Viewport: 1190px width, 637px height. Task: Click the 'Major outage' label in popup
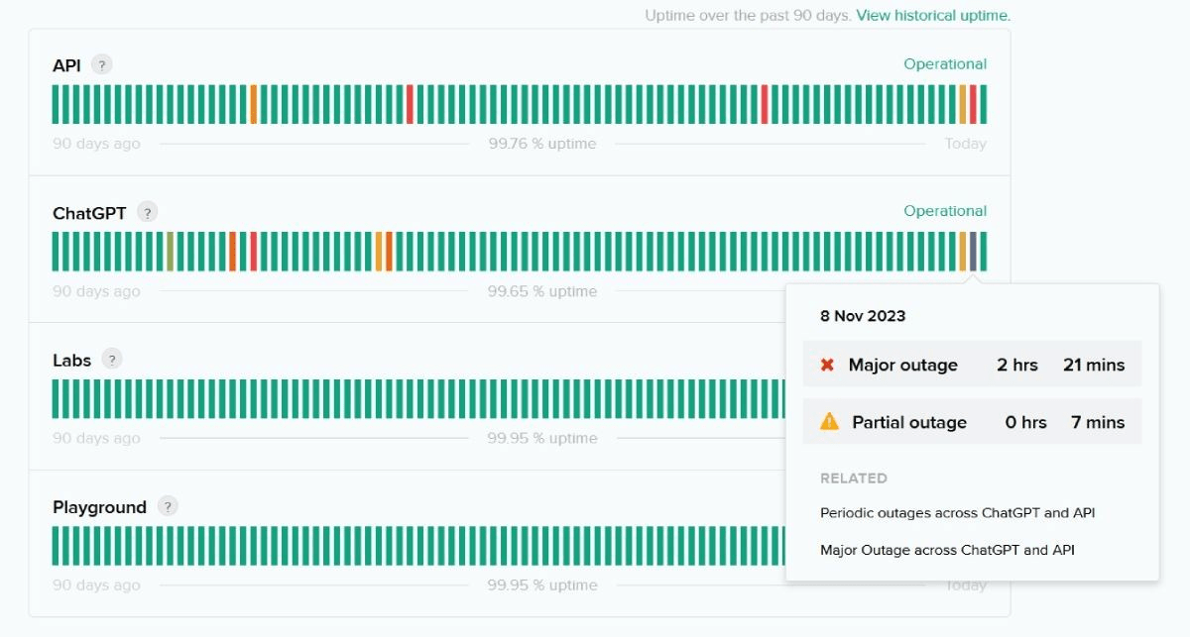(903, 365)
